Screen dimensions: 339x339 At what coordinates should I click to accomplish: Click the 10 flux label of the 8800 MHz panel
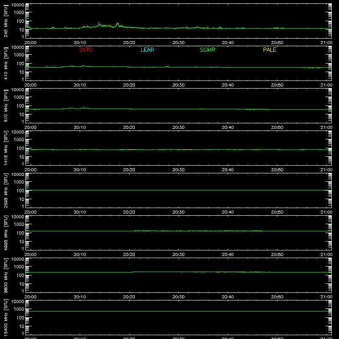click(22, 284)
